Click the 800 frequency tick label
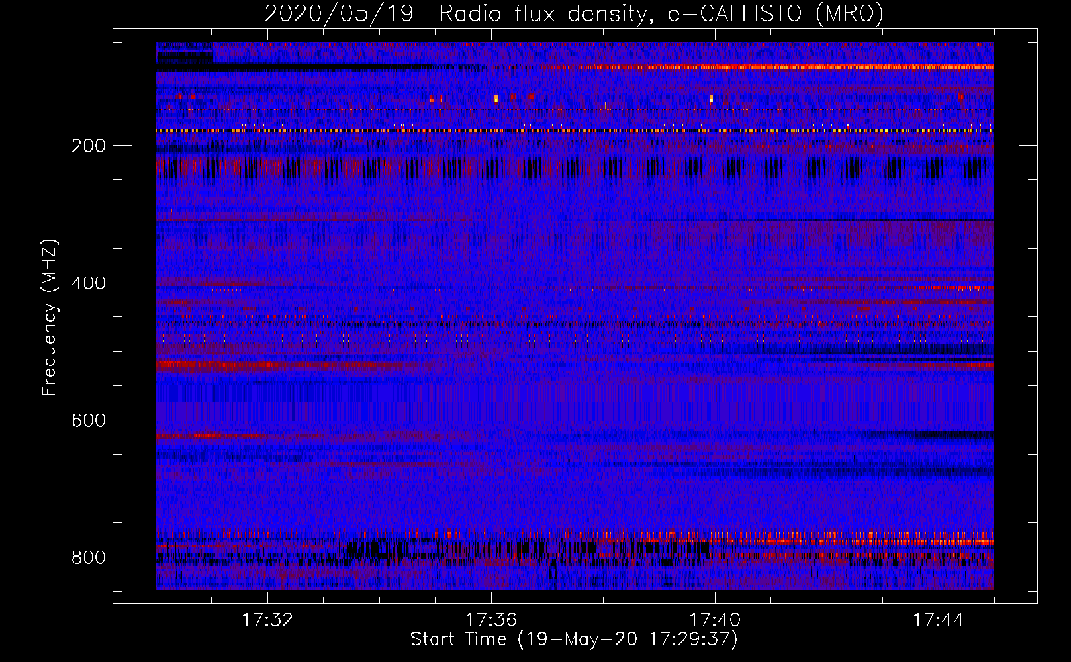 [x=89, y=557]
